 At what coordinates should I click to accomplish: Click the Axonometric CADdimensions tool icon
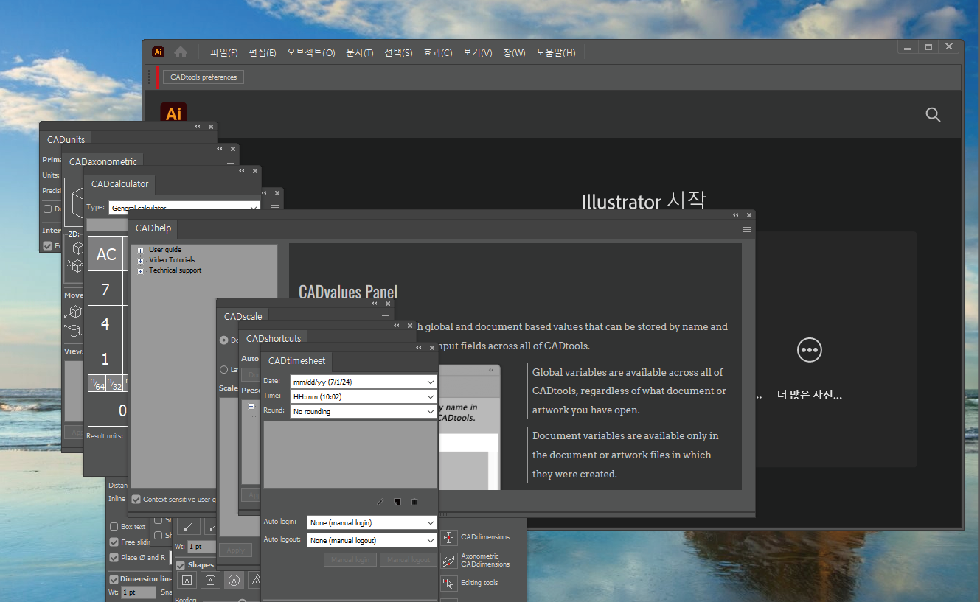[x=449, y=561]
